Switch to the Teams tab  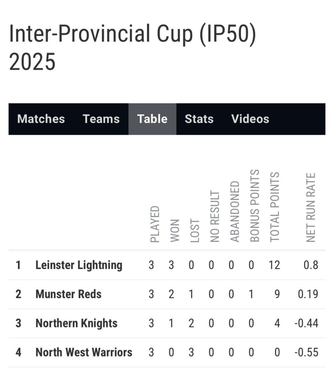pyautogui.click(x=101, y=119)
